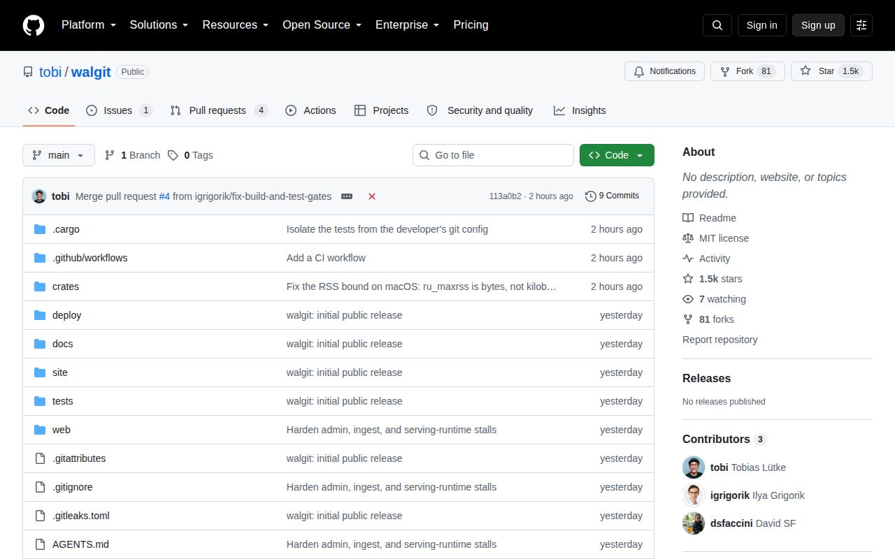Switch to the Insights tab
This screenshot has width=895, height=559.
tap(580, 110)
